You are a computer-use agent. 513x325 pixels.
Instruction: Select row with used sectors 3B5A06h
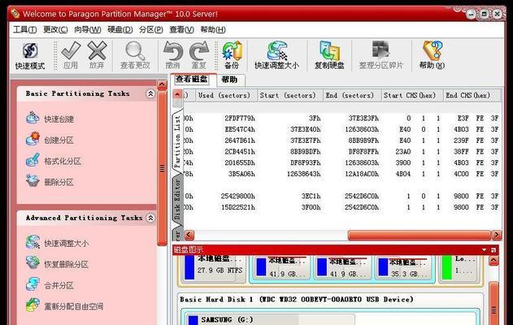pos(342,174)
